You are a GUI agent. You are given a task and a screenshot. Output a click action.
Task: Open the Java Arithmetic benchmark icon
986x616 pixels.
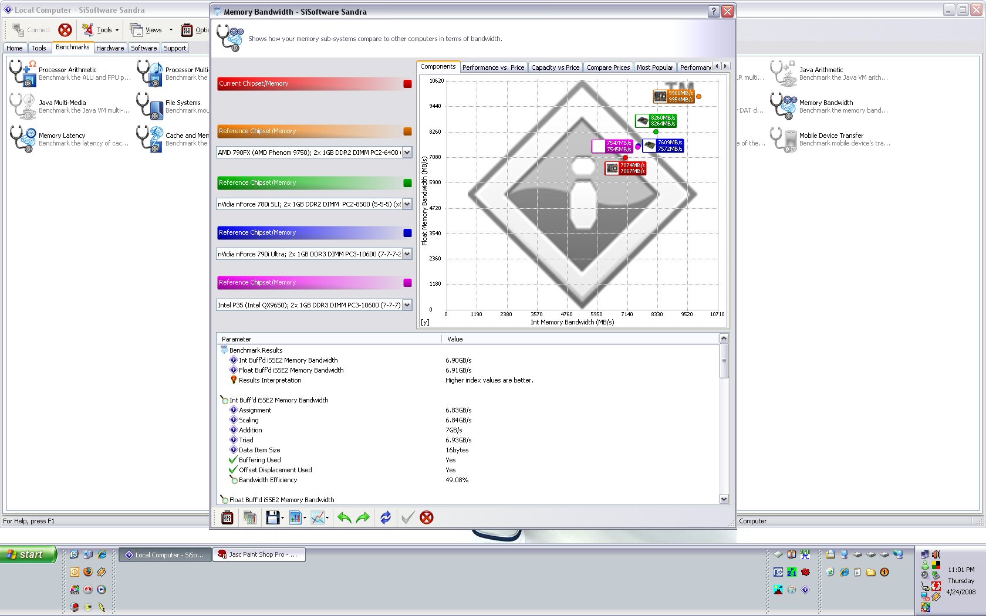[x=783, y=73]
